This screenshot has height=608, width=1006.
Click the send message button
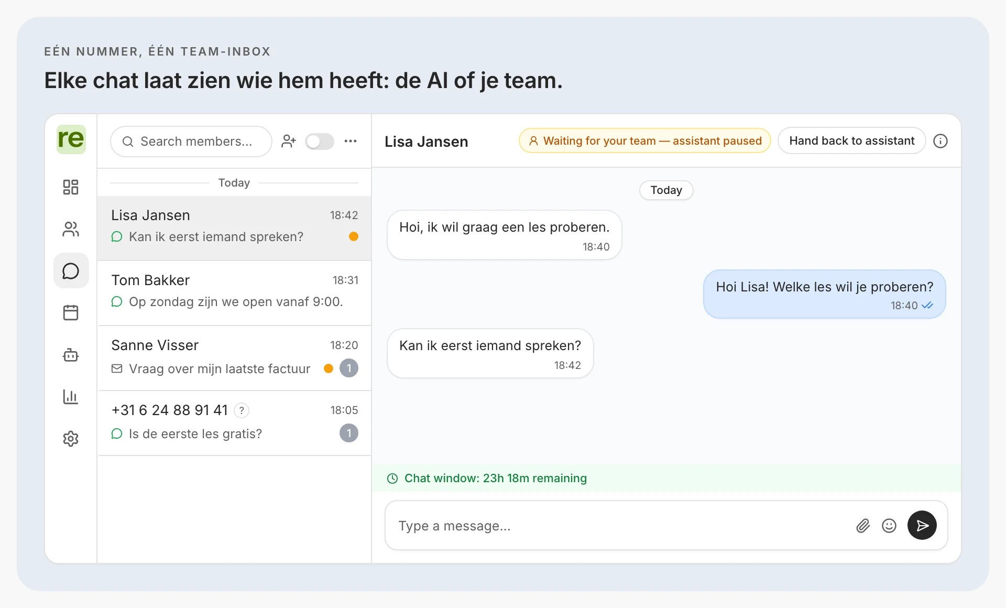(922, 525)
